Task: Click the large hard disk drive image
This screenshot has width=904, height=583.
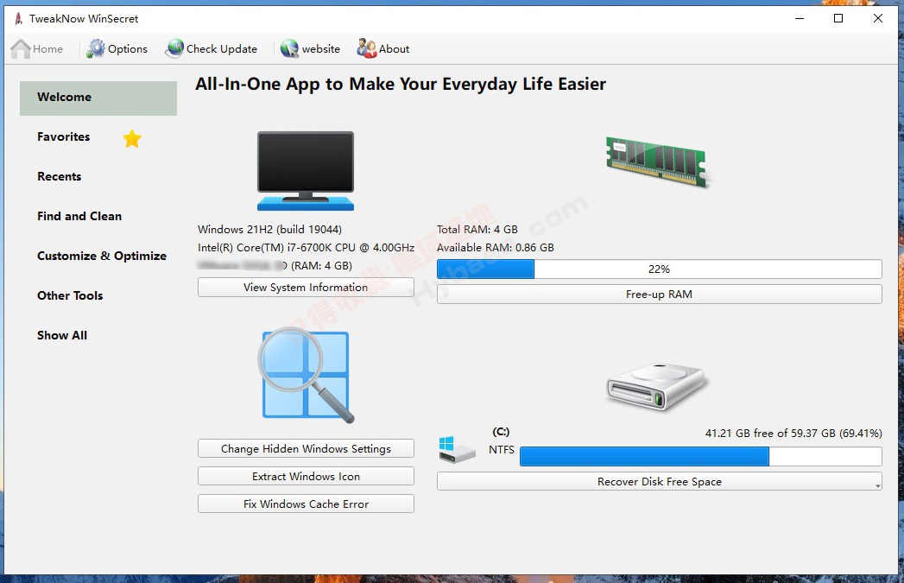Action: pyautogui.click(x=657, y=386)
